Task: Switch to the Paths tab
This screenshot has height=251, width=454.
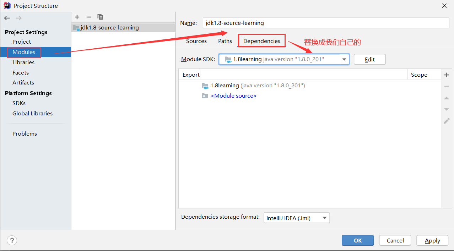Action: [225, 41]
